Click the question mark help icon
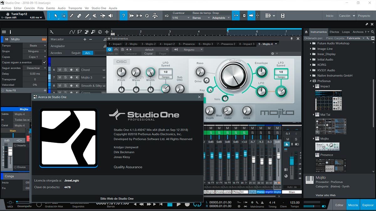 [124, 16]
